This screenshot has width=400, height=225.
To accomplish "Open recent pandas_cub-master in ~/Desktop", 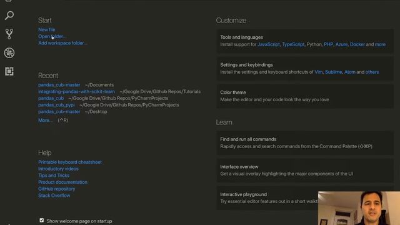I will point(59,111).
